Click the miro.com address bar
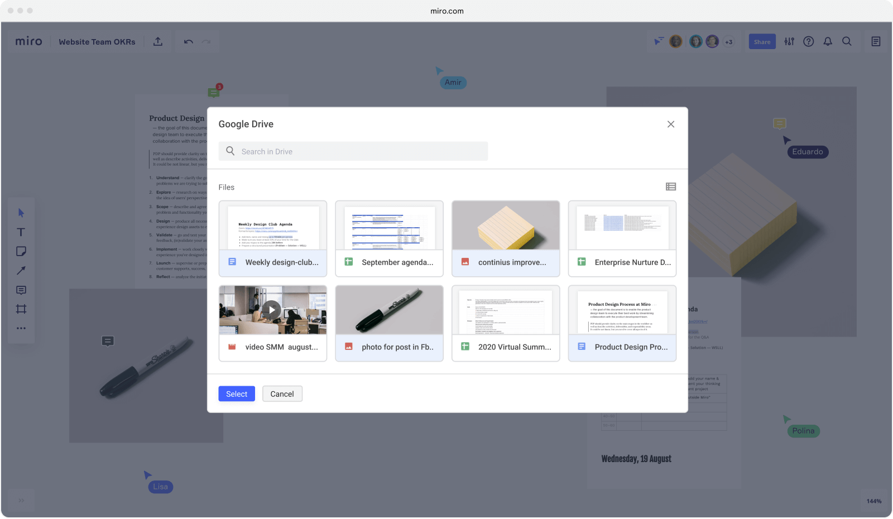The image size is (893, 519). pyautogui.click(x=447, y=11)
